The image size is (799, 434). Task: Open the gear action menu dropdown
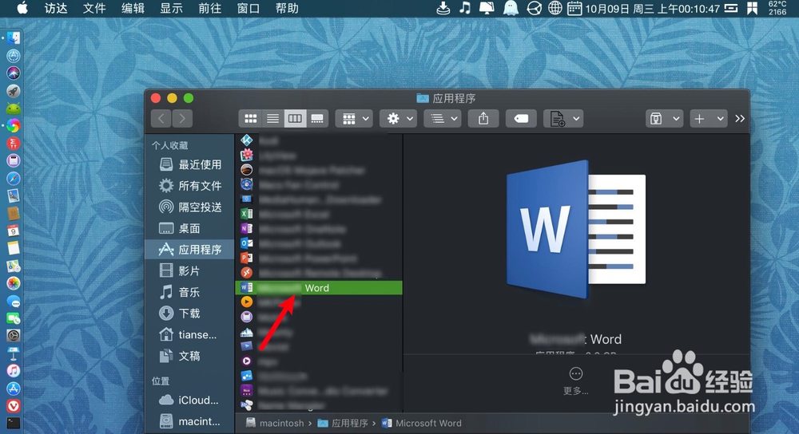[x=399, y=119]
